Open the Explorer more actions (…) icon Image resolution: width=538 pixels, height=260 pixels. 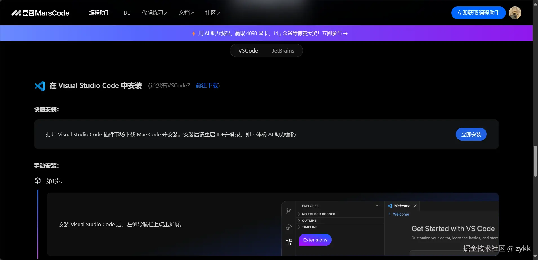(x=377, y=206)
